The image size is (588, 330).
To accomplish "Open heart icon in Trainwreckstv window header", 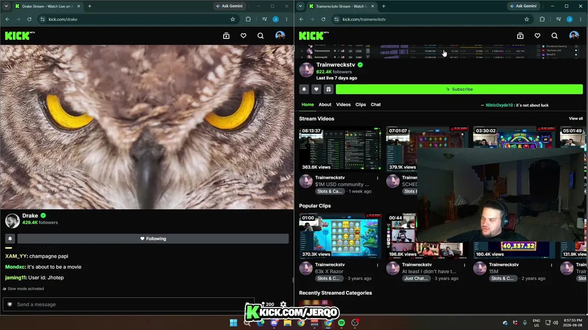I will [x=537, y=36].
